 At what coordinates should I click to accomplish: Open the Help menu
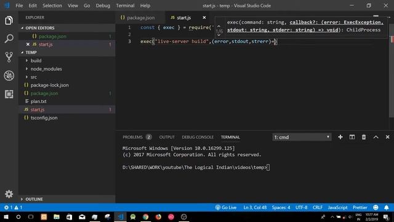click(x=145, y=6)
